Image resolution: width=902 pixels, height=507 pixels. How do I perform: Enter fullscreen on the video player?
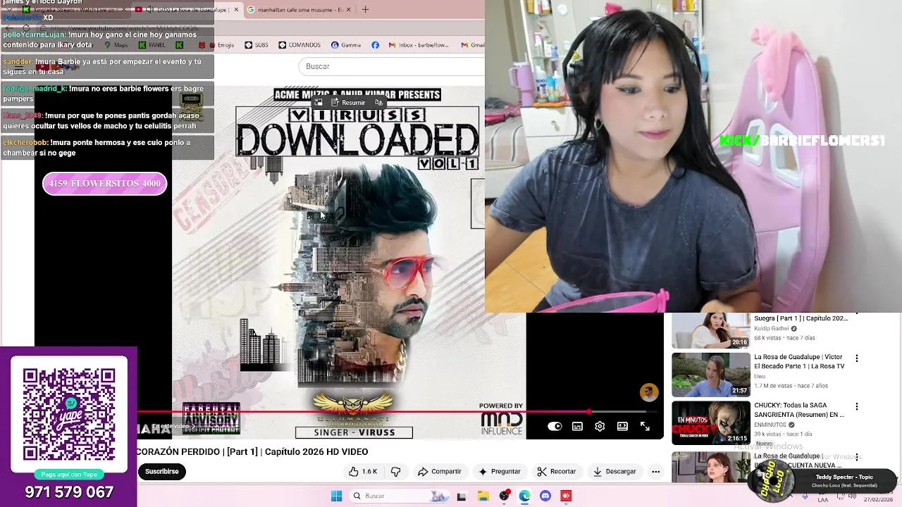coord(645,426)
